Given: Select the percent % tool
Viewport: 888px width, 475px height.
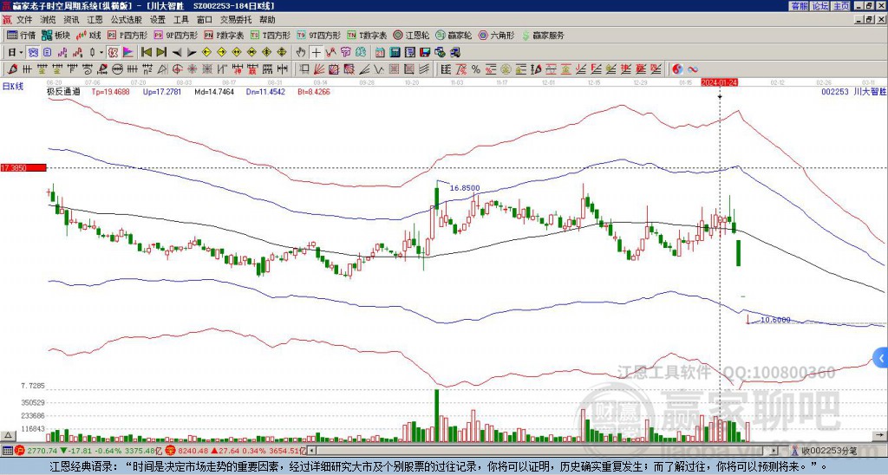Looking at the screenshot, I should coord(476,69).
